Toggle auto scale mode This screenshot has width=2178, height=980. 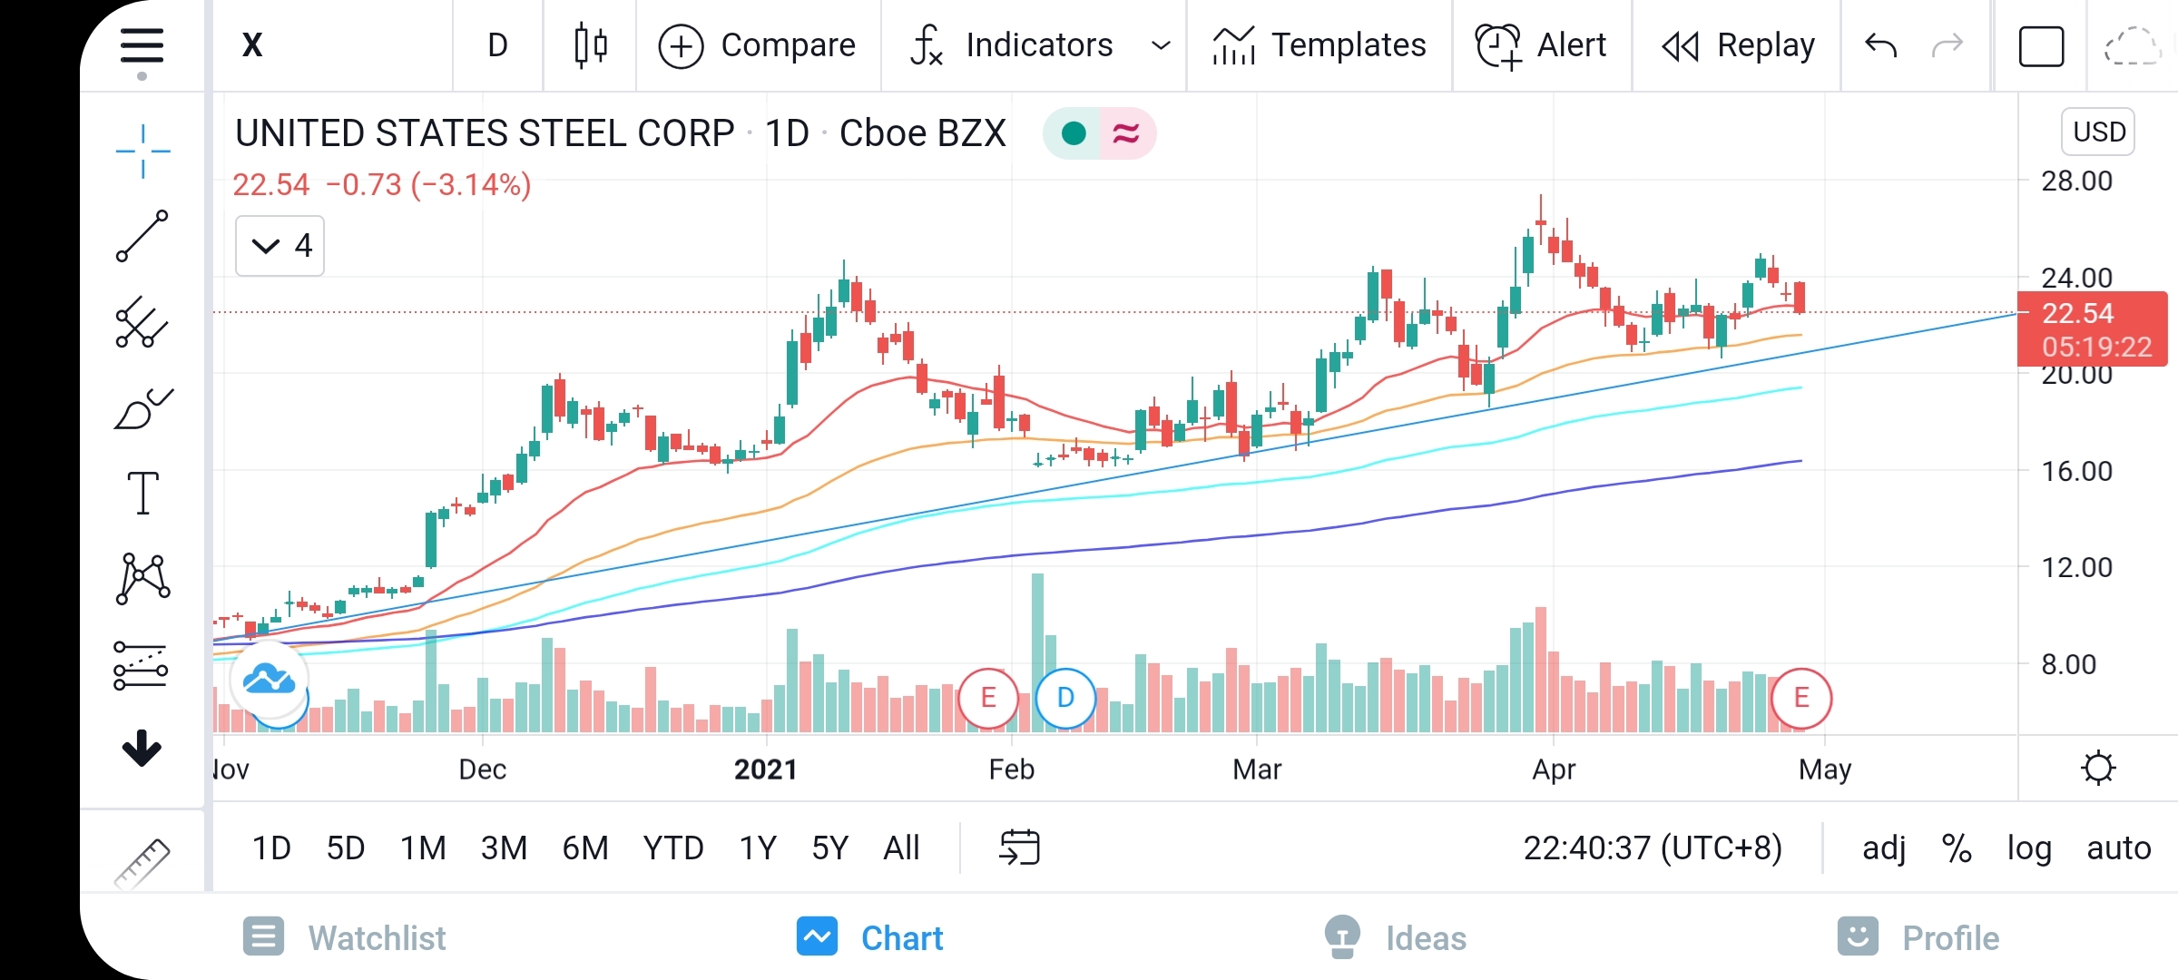(2118, 848)
